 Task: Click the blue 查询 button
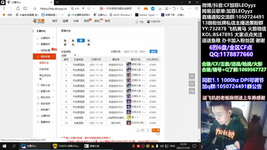pos(154,52)
